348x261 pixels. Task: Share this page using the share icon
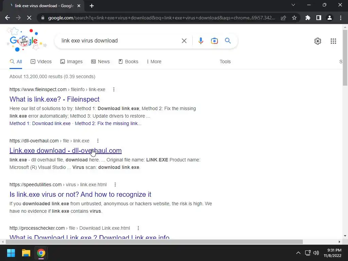click(283, 18)
